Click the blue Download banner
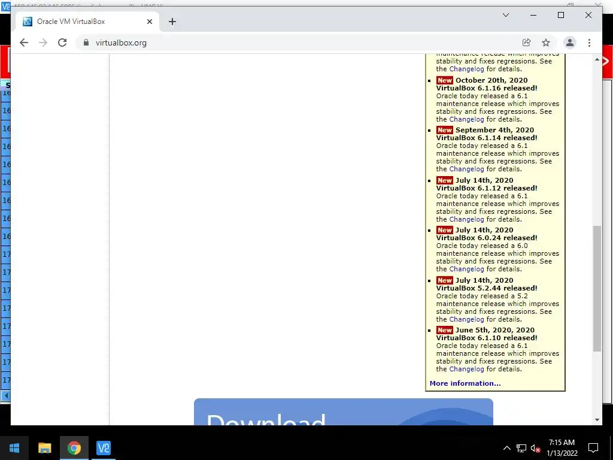Screen dimensions: 613x460 pos(343,412)
